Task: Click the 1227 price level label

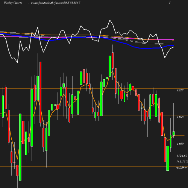Action: pos(180,90)
